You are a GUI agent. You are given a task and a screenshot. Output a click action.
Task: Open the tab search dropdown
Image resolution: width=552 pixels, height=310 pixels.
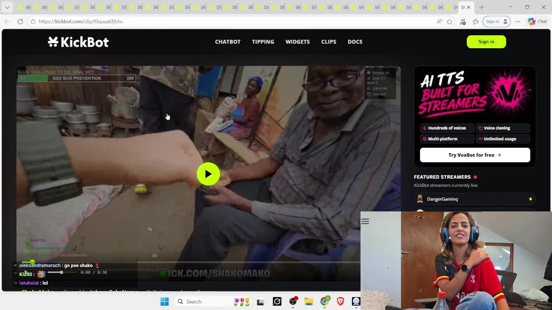pyautogui.click(x=7, y=7)
